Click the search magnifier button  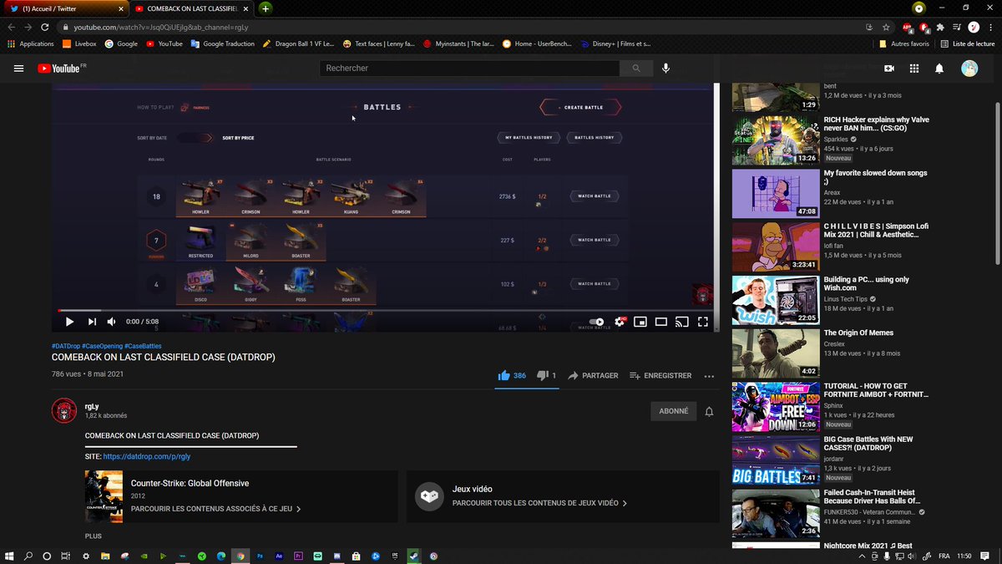tap(636, 69)
